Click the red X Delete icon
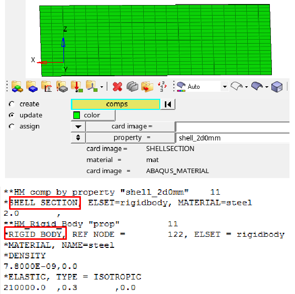The height and width of the screenshot is (294, 295). [x=118, y=87]
